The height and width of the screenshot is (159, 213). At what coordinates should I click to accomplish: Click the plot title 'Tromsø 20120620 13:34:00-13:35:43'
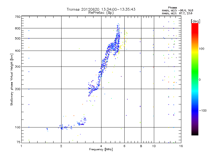[x=101, y=9]
